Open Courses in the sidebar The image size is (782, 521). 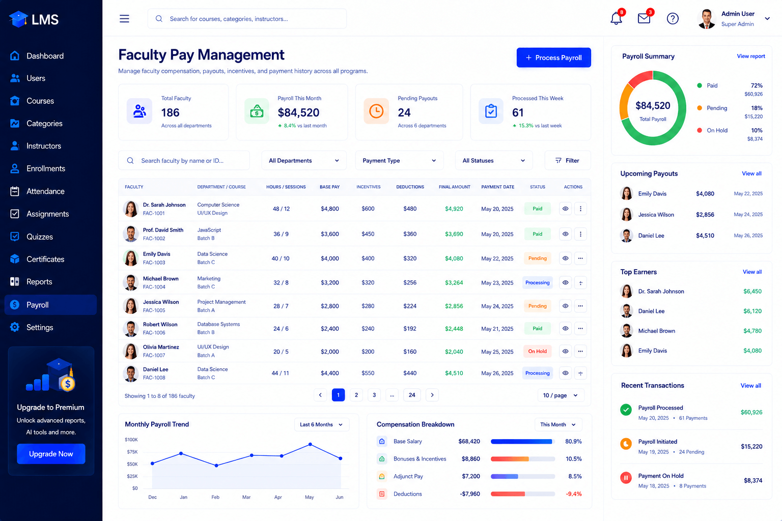point(50,101)
